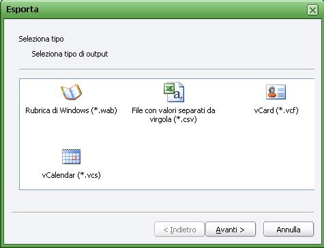Pick the vCalendar calendar grid icon
324x248 pixels.
[71, 157]
